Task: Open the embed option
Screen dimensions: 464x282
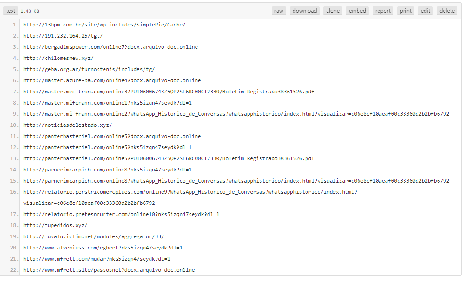Action: coord(357,11)
